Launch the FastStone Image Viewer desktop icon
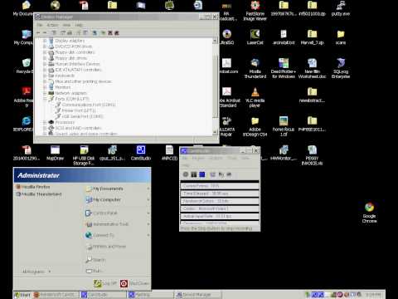This screenshot has height=299, width=398. (x=255, y=11)
